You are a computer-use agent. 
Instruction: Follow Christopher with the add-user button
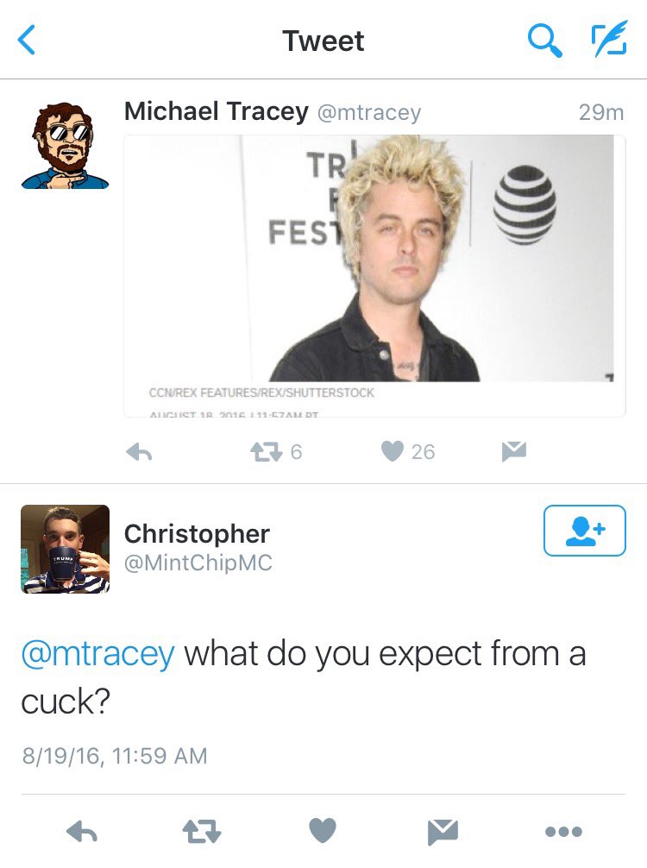click(x=585, y=531)
